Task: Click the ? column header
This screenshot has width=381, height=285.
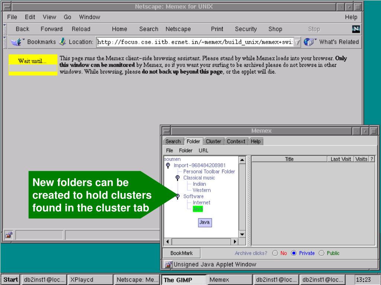Action: tap(372, 159)
